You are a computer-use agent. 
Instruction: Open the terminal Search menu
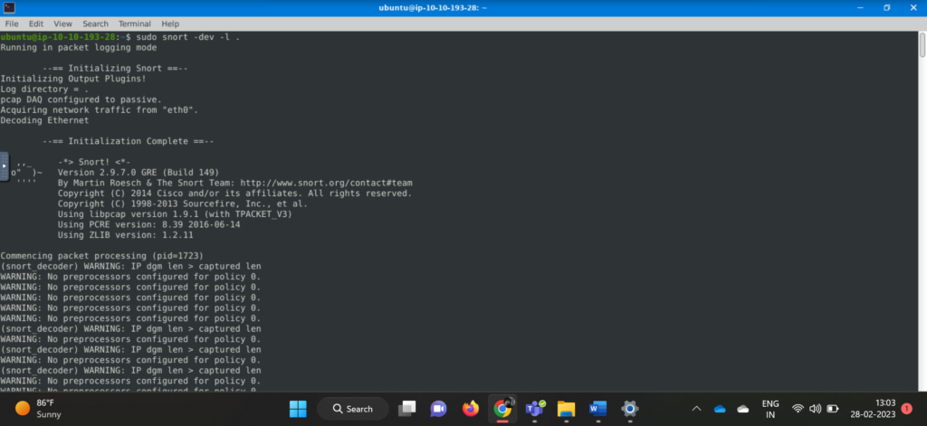click(95, 23)
